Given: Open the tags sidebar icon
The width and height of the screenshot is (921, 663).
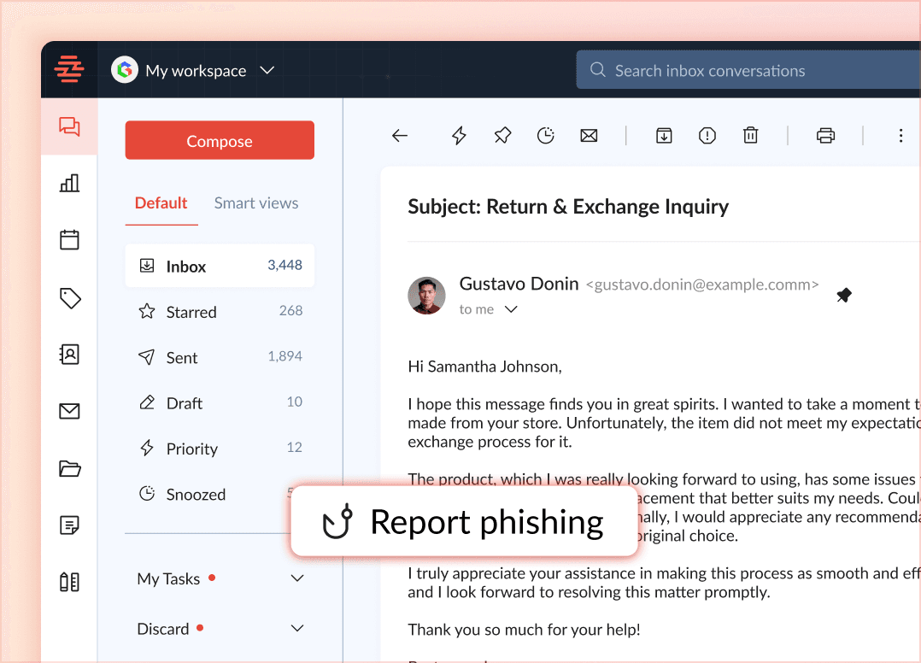Looking at the screenshot, I should tap(70, 297).
